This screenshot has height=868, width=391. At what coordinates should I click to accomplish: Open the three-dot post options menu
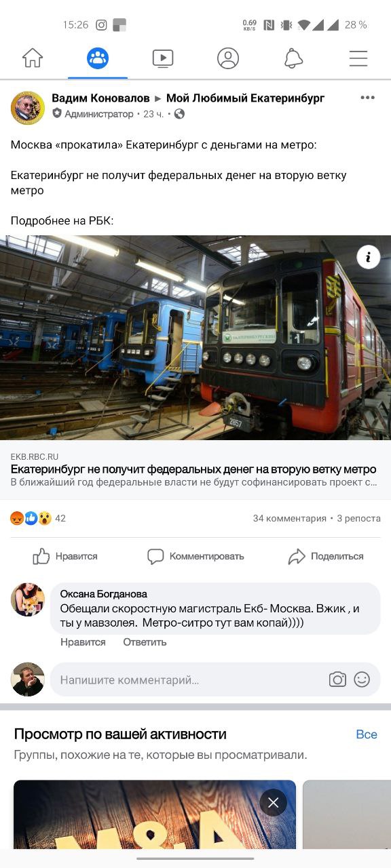pyautogui.click(x=367, y=98)
